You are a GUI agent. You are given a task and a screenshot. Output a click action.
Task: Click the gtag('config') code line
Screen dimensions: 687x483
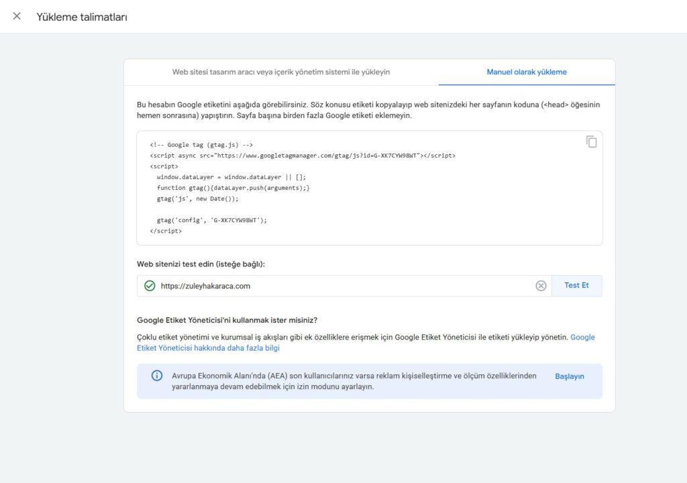pos(211,220)
